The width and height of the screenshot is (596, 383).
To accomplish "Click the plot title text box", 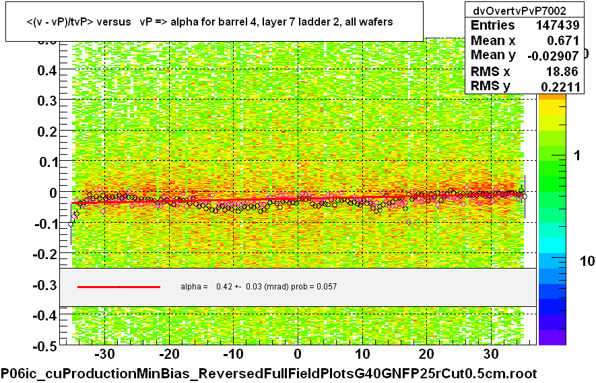I will 214,22.
